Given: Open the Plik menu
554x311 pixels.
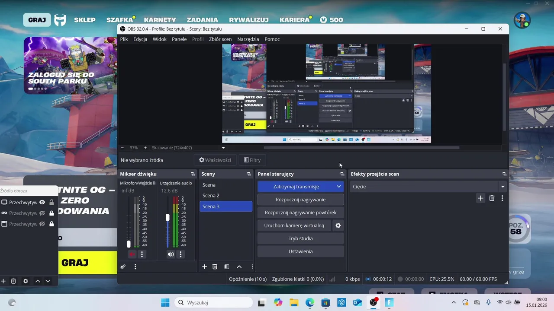Looking at the screenshot, I should tap(124, 39).
